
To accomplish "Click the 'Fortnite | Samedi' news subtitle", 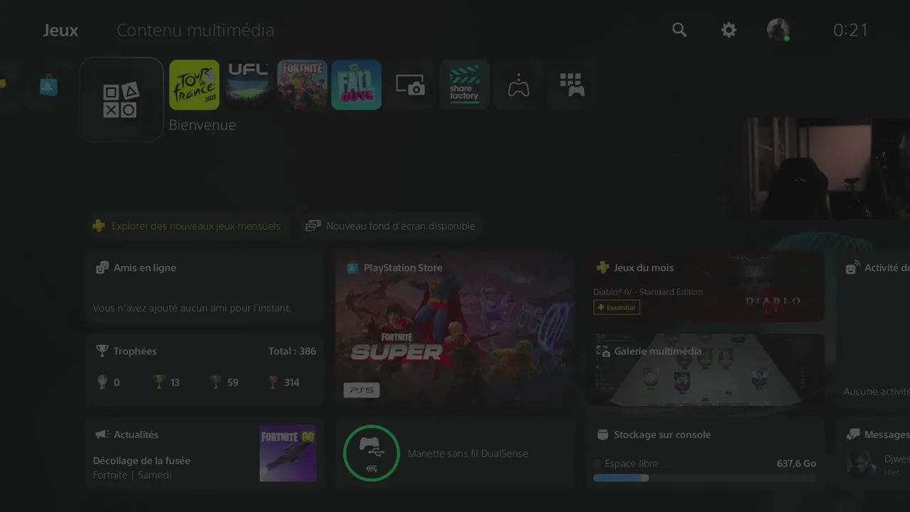I will [x=132, y=475].
